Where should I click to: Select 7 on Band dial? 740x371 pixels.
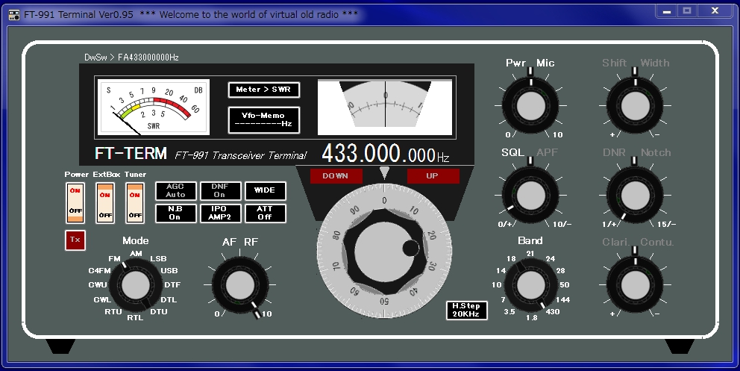tap(503, 300)
